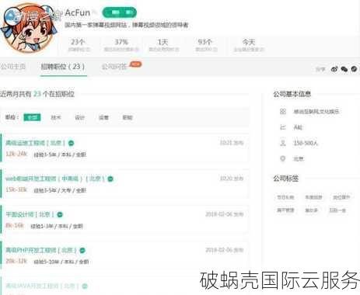Image resolution: width=360 pixels, height=295 pixels.
Task: Click chat icon beside 平面设计师
Action: coord(60,214)
